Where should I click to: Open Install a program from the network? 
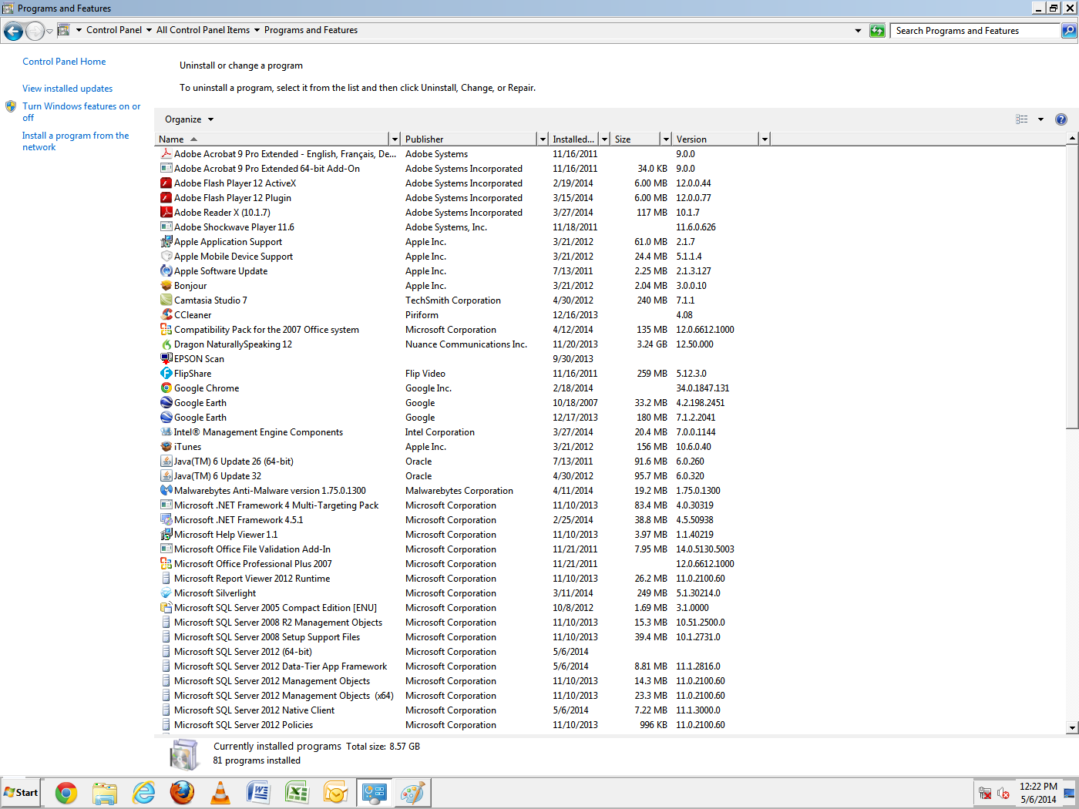pos(76,141)
